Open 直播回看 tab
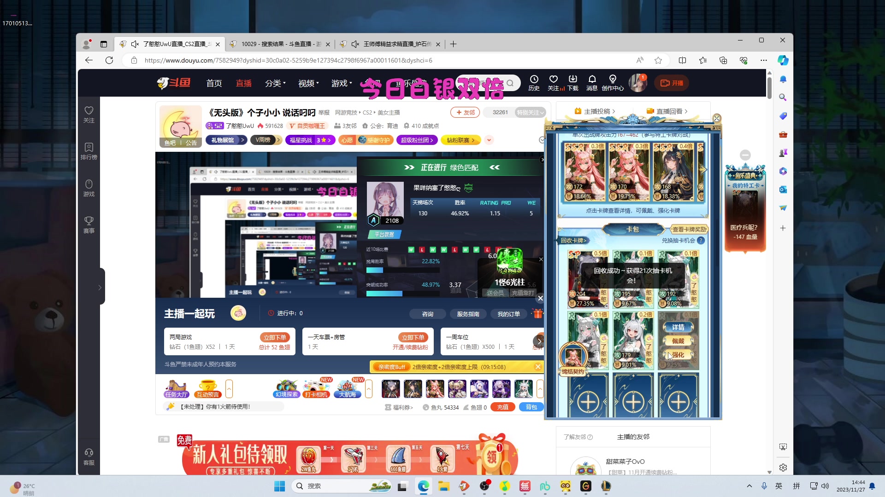The width and height of the screenshot is (885, 497). coord(667,111)
